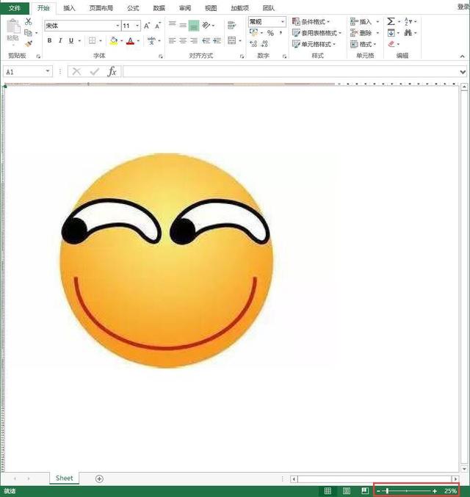The width and height of the screenshot is (470, 497).
Task: Add a new sheet with the plus button
Action: coord(99,479)
